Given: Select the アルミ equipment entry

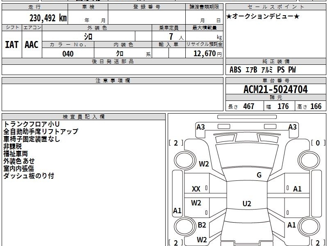Looking at the screenshot, I should [x=267, y=70].
